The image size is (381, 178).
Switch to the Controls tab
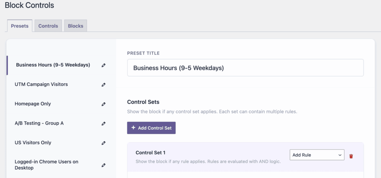(48, 26)
